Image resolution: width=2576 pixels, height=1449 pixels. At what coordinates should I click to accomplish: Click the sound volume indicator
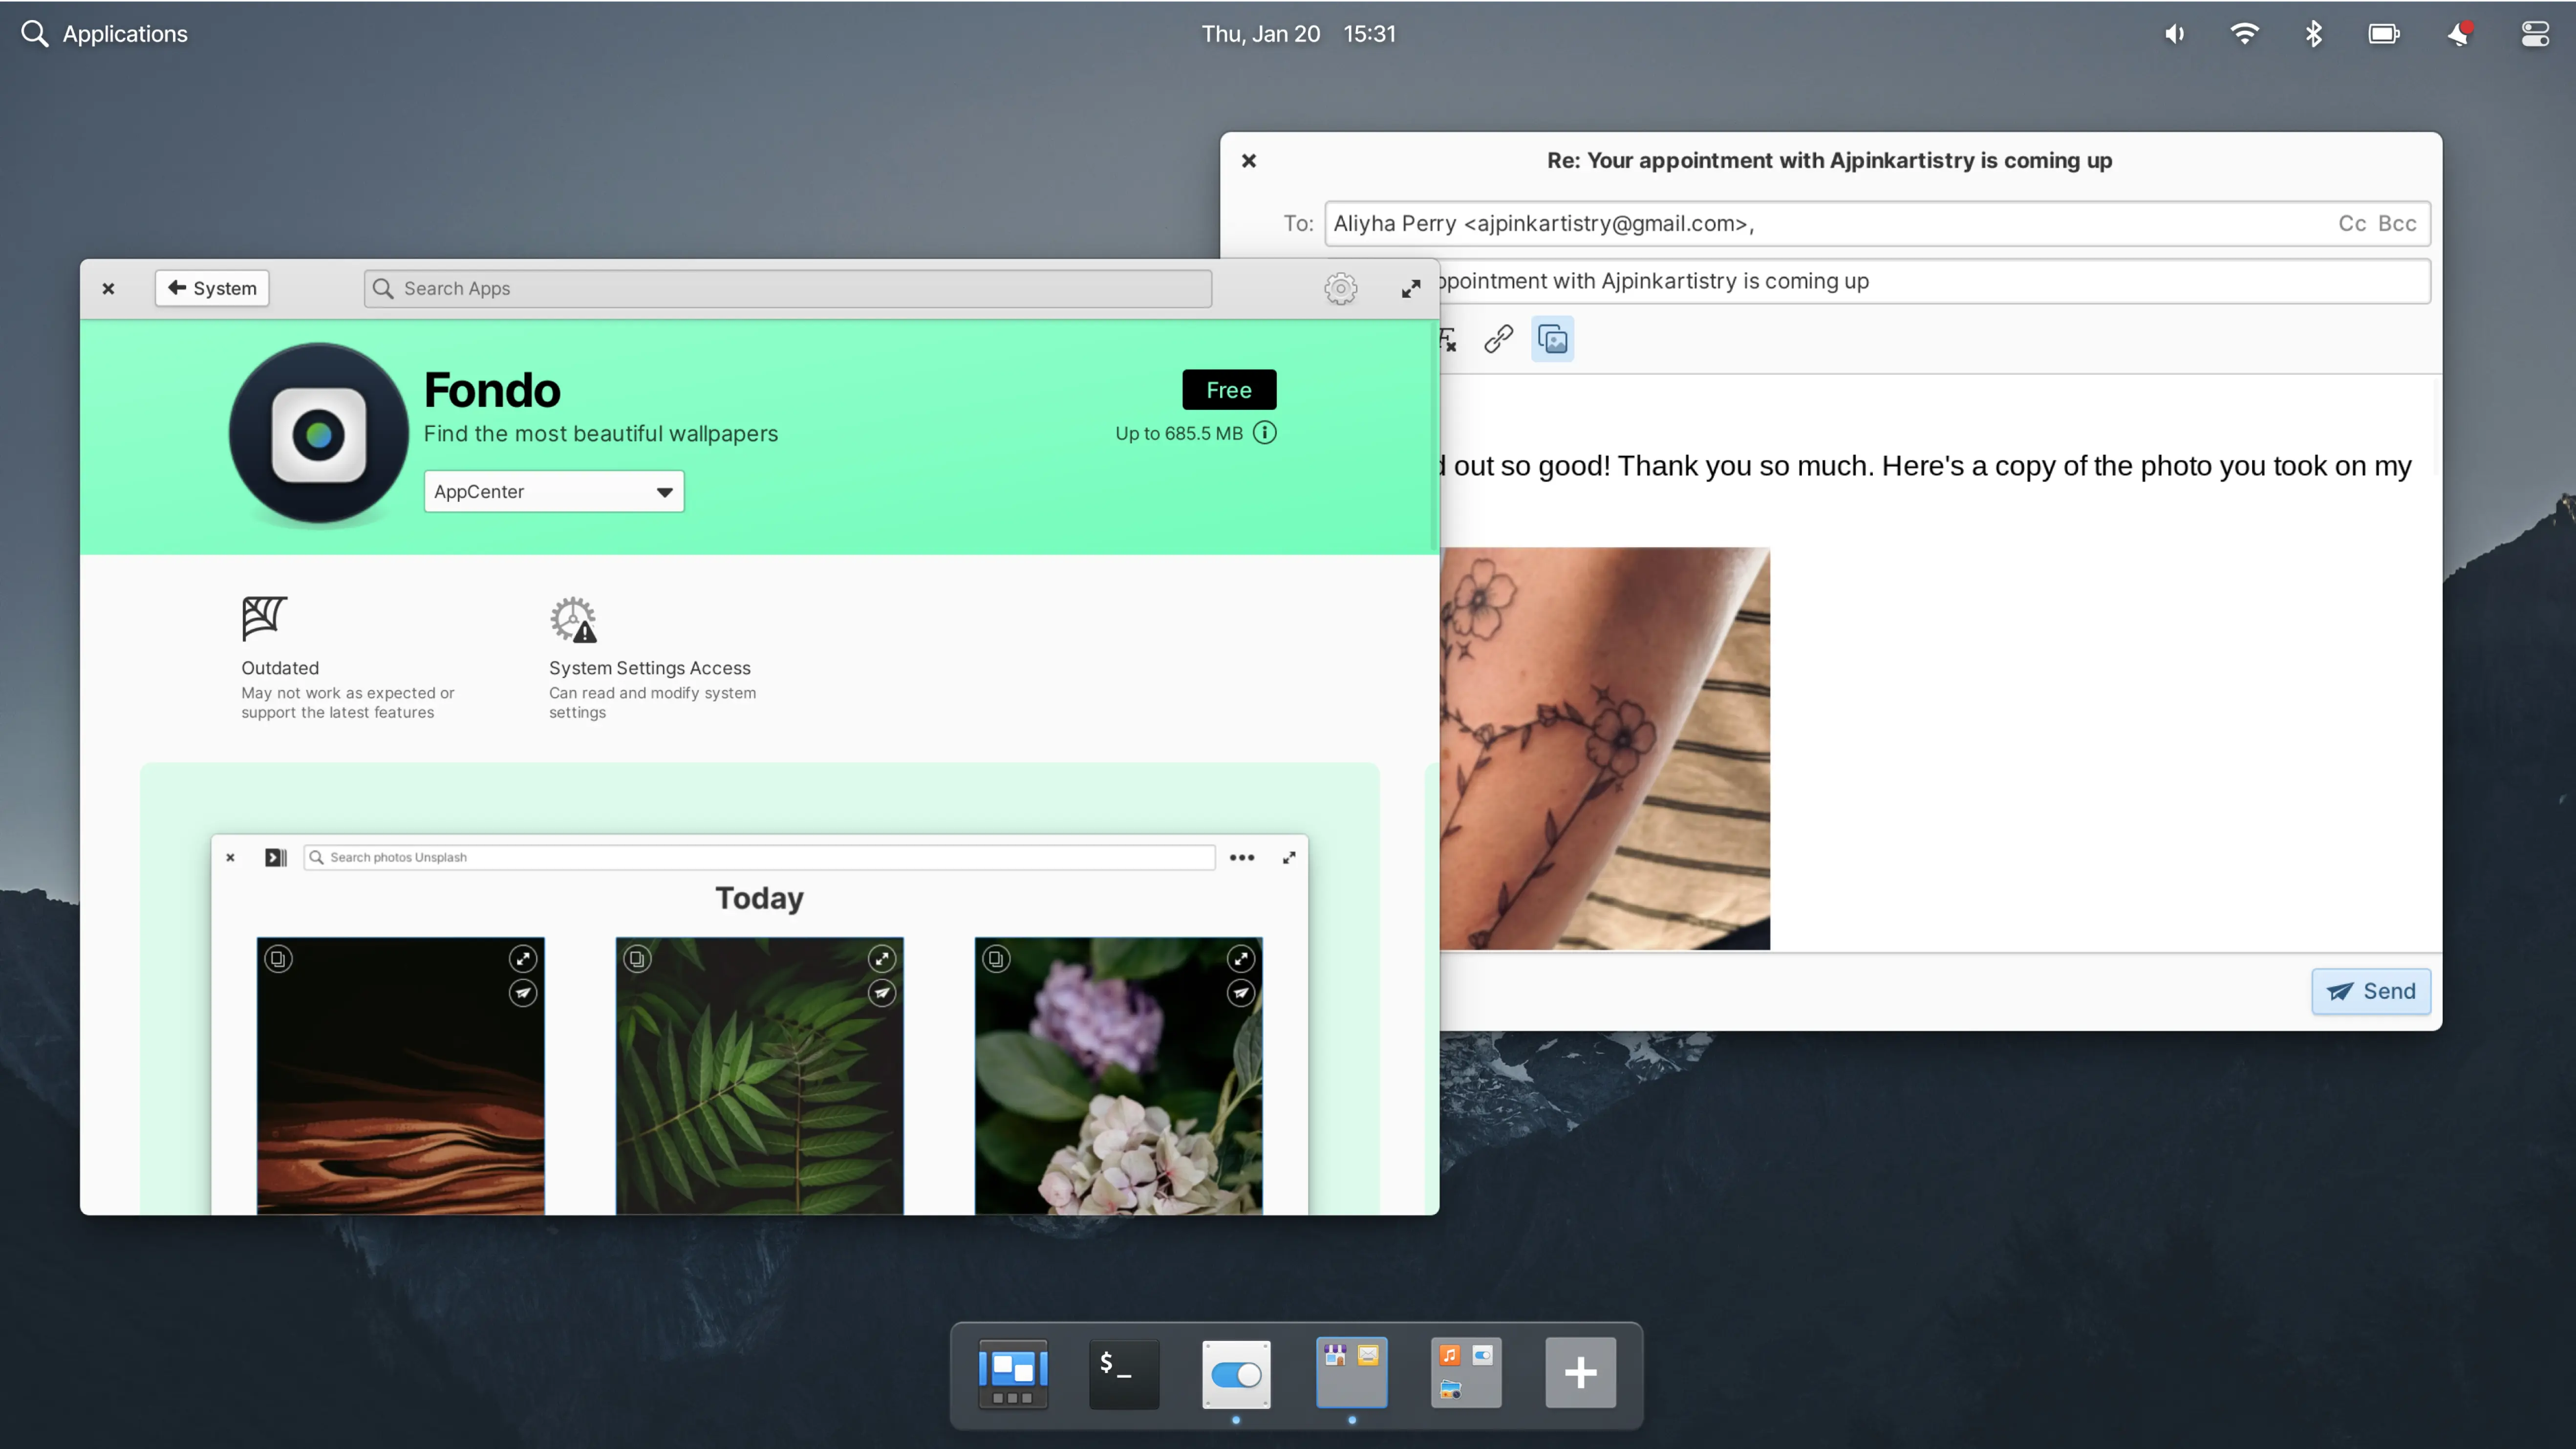2174,34
